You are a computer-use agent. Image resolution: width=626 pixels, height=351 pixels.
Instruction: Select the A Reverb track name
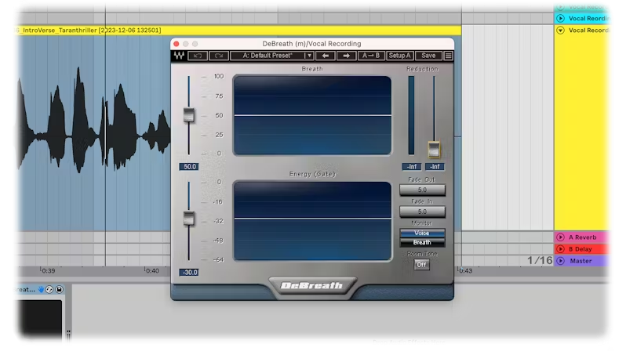583,237
